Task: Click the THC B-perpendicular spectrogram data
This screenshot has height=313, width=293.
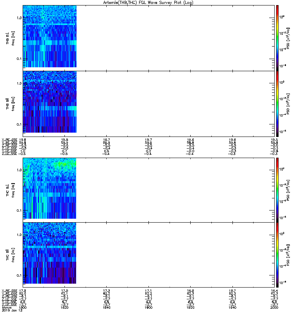Action: pos(50,188)
